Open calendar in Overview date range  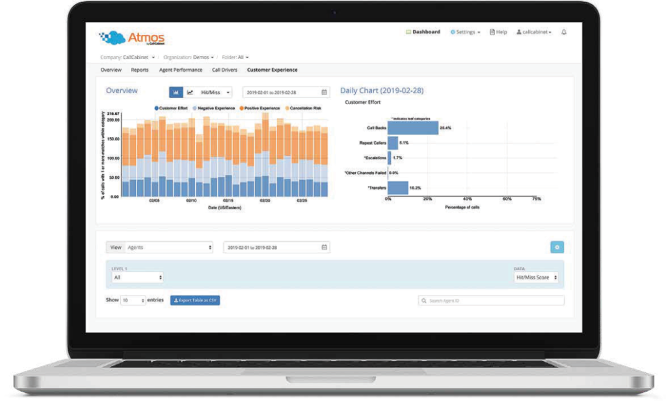(324, 92)
